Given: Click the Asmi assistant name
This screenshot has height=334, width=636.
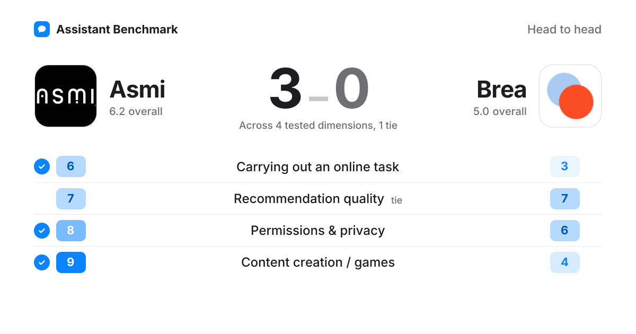Looking at the screenshot, I should [x=137, y=89].
